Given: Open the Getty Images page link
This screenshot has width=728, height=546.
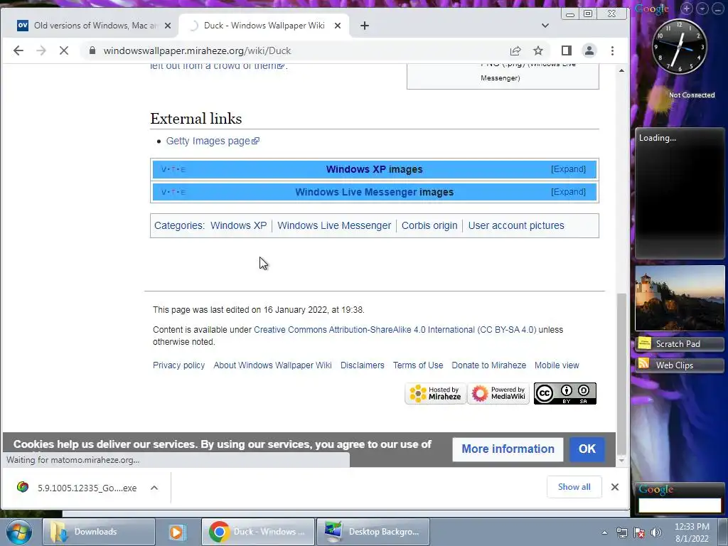Looking at the screenshot, I should 213,141.
